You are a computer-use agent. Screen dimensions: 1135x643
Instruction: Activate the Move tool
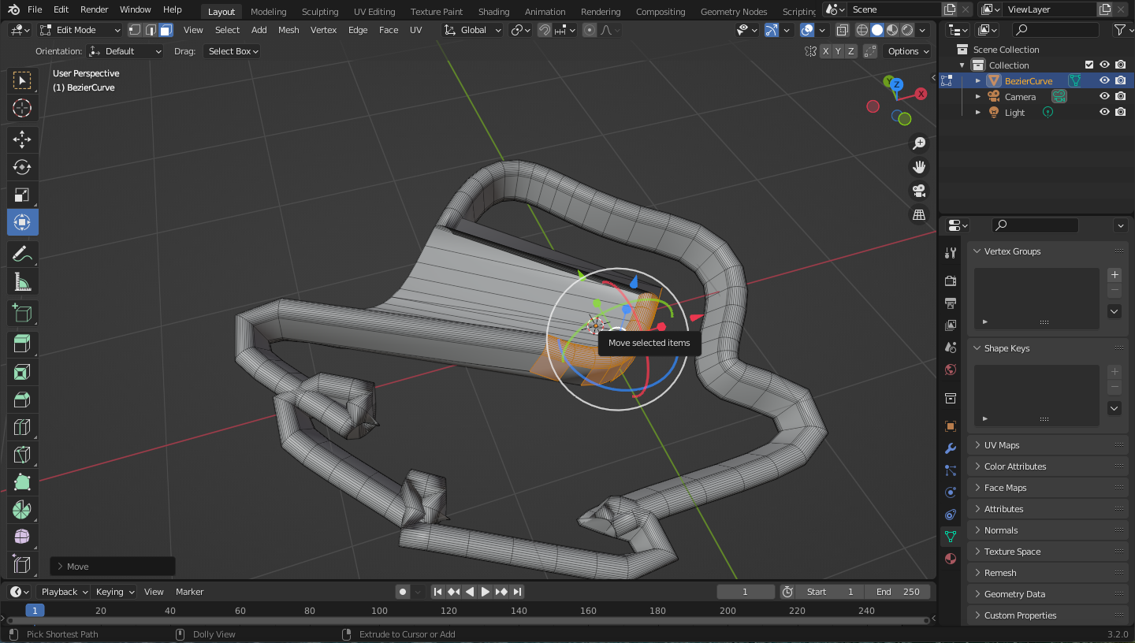[22, 140]
